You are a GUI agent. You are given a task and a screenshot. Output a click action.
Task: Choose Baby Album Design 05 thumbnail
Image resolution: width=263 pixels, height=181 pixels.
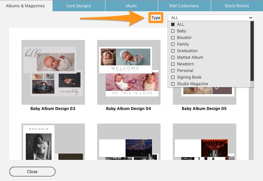[205, 96]
